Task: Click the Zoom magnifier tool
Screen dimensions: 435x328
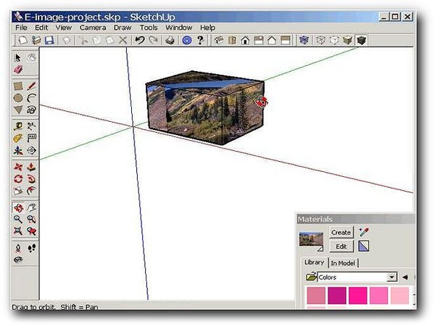Action: coord(18,218)
